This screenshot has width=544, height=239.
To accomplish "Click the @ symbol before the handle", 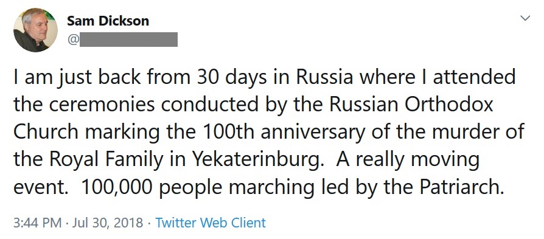I will pos(73,40).
